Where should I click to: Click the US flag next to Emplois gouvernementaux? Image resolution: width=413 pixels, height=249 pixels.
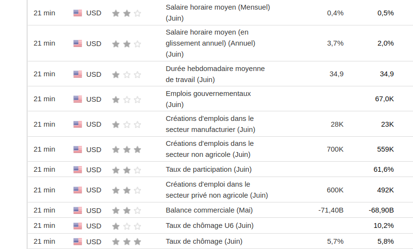(x=78, y=99)
